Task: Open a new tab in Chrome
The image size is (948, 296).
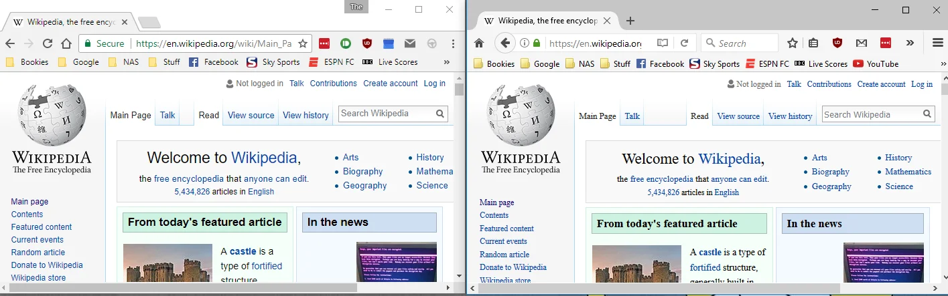Action: point(149,23)
